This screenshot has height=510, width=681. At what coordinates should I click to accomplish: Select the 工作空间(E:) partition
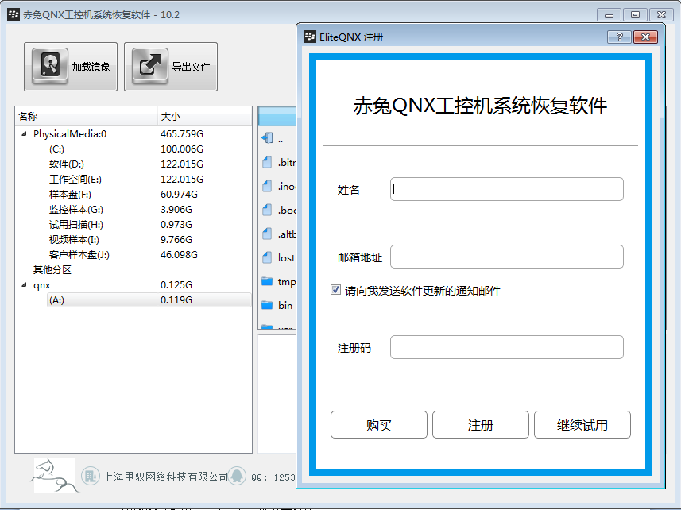tap(75, 180)
